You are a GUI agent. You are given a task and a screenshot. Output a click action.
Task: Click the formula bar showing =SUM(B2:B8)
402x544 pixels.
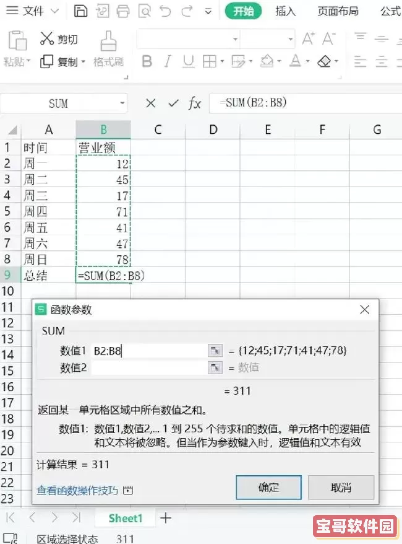(306, 103)
